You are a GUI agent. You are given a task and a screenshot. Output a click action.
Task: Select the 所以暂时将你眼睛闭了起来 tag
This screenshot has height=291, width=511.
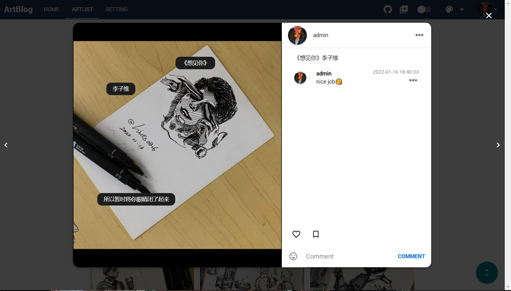[136, 199]
